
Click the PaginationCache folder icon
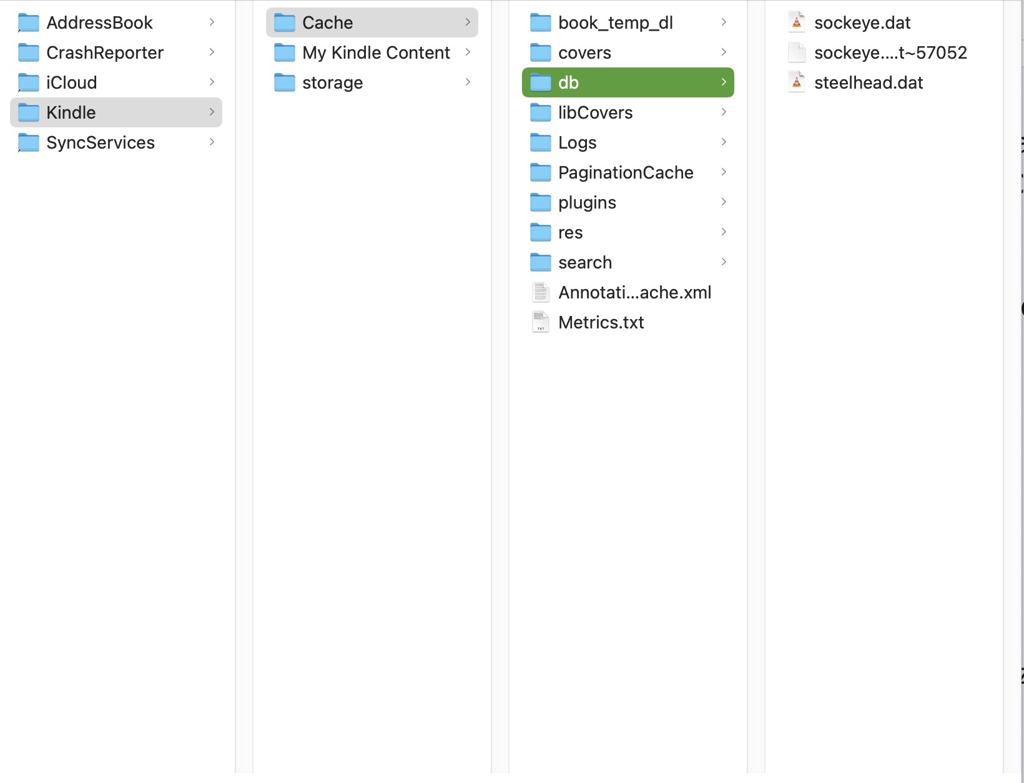click(541, 173)
